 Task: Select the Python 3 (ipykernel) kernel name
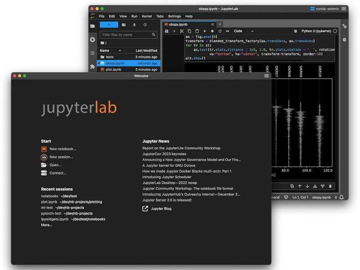(316, 31)
